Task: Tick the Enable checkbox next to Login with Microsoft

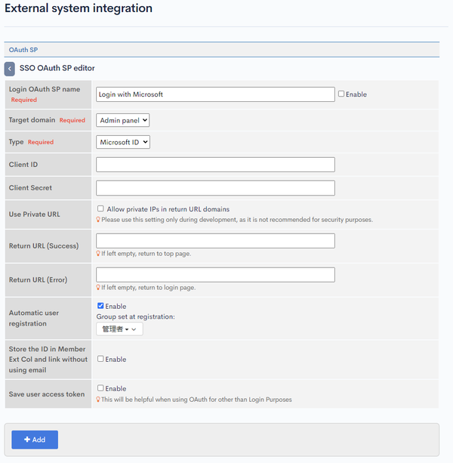Action: (x=341, y=94)
